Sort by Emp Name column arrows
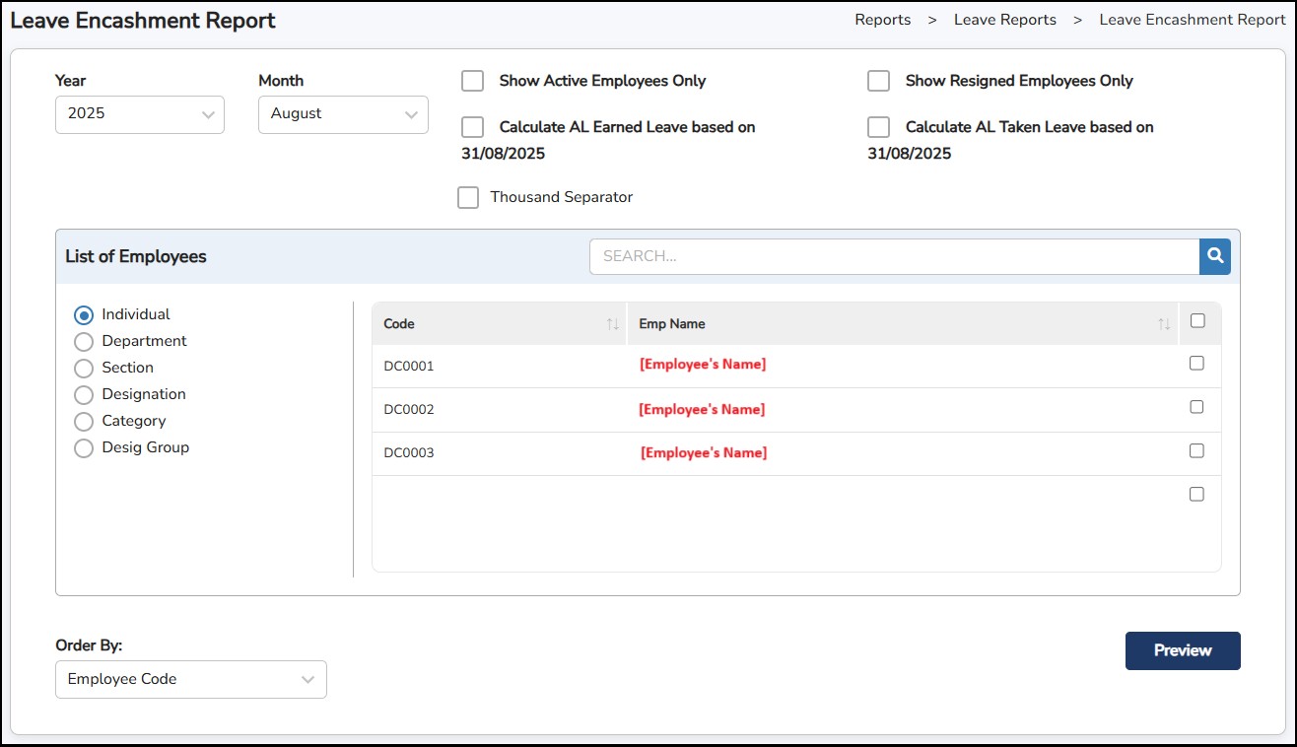This screenshot has height=747, width=1297. pos(1164,324)
